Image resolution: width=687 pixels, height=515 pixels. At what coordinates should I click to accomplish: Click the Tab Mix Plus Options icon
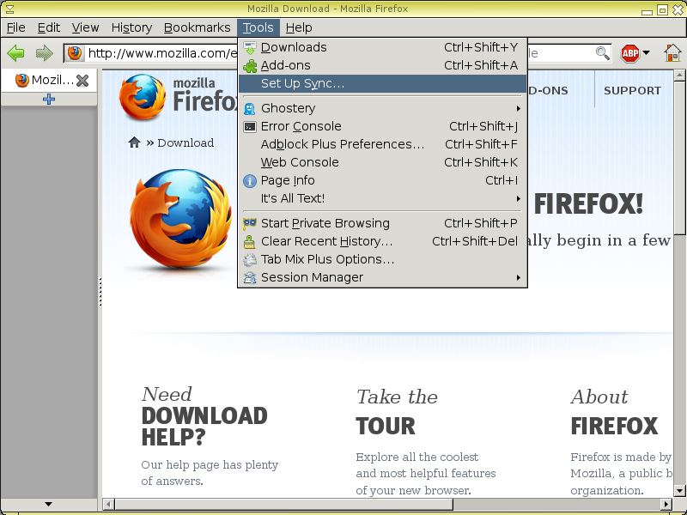coord(250,260)
